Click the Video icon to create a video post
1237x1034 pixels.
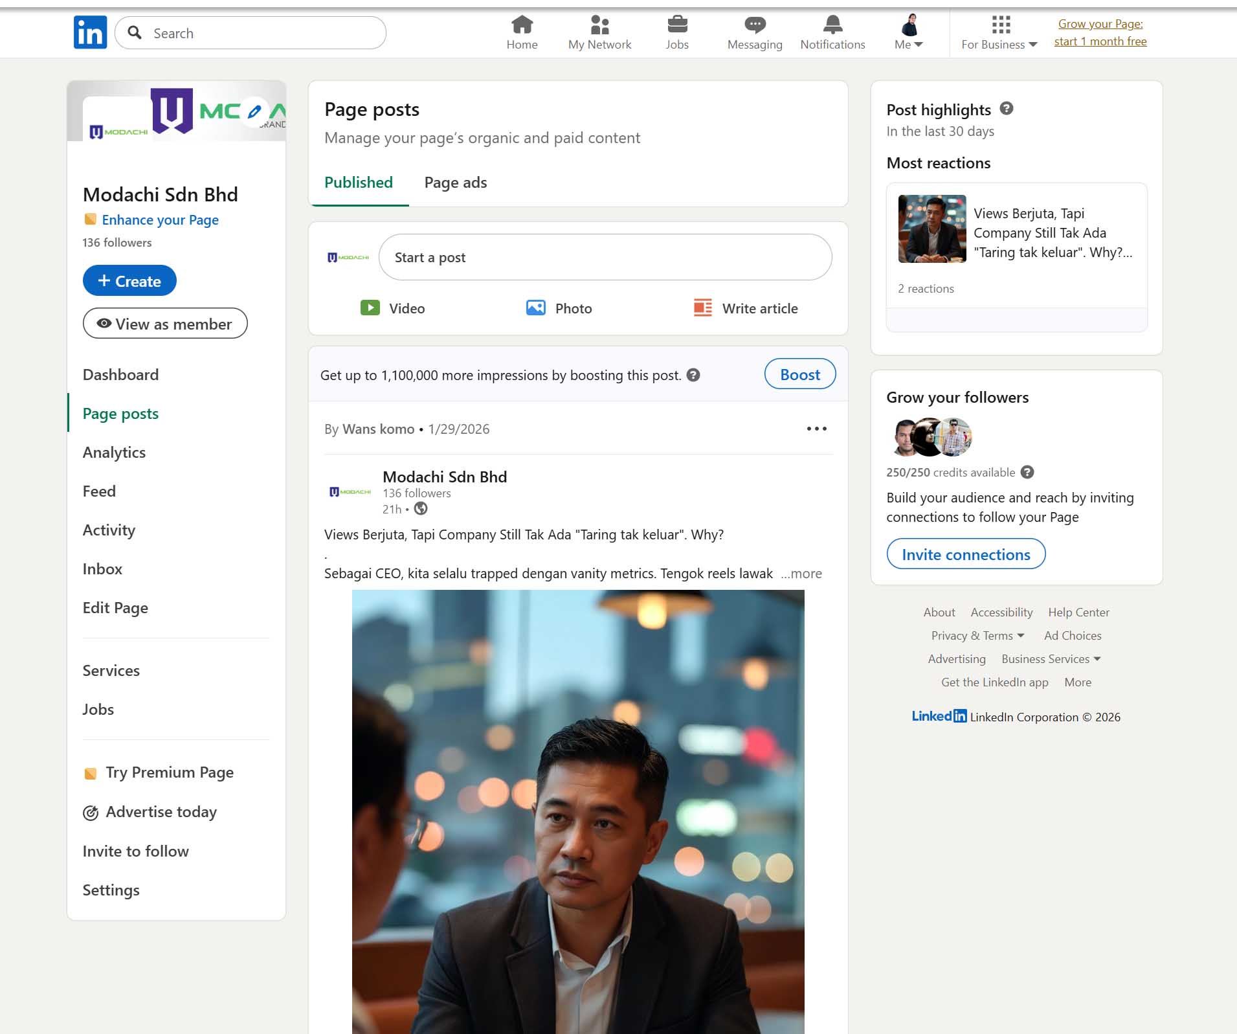click(370, 308)
